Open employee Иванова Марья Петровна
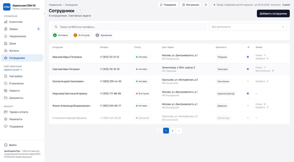This screenshot has width=294, height=162. coord(67,57)
